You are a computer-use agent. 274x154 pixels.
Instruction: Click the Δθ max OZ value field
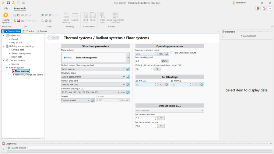coord(180,85)
